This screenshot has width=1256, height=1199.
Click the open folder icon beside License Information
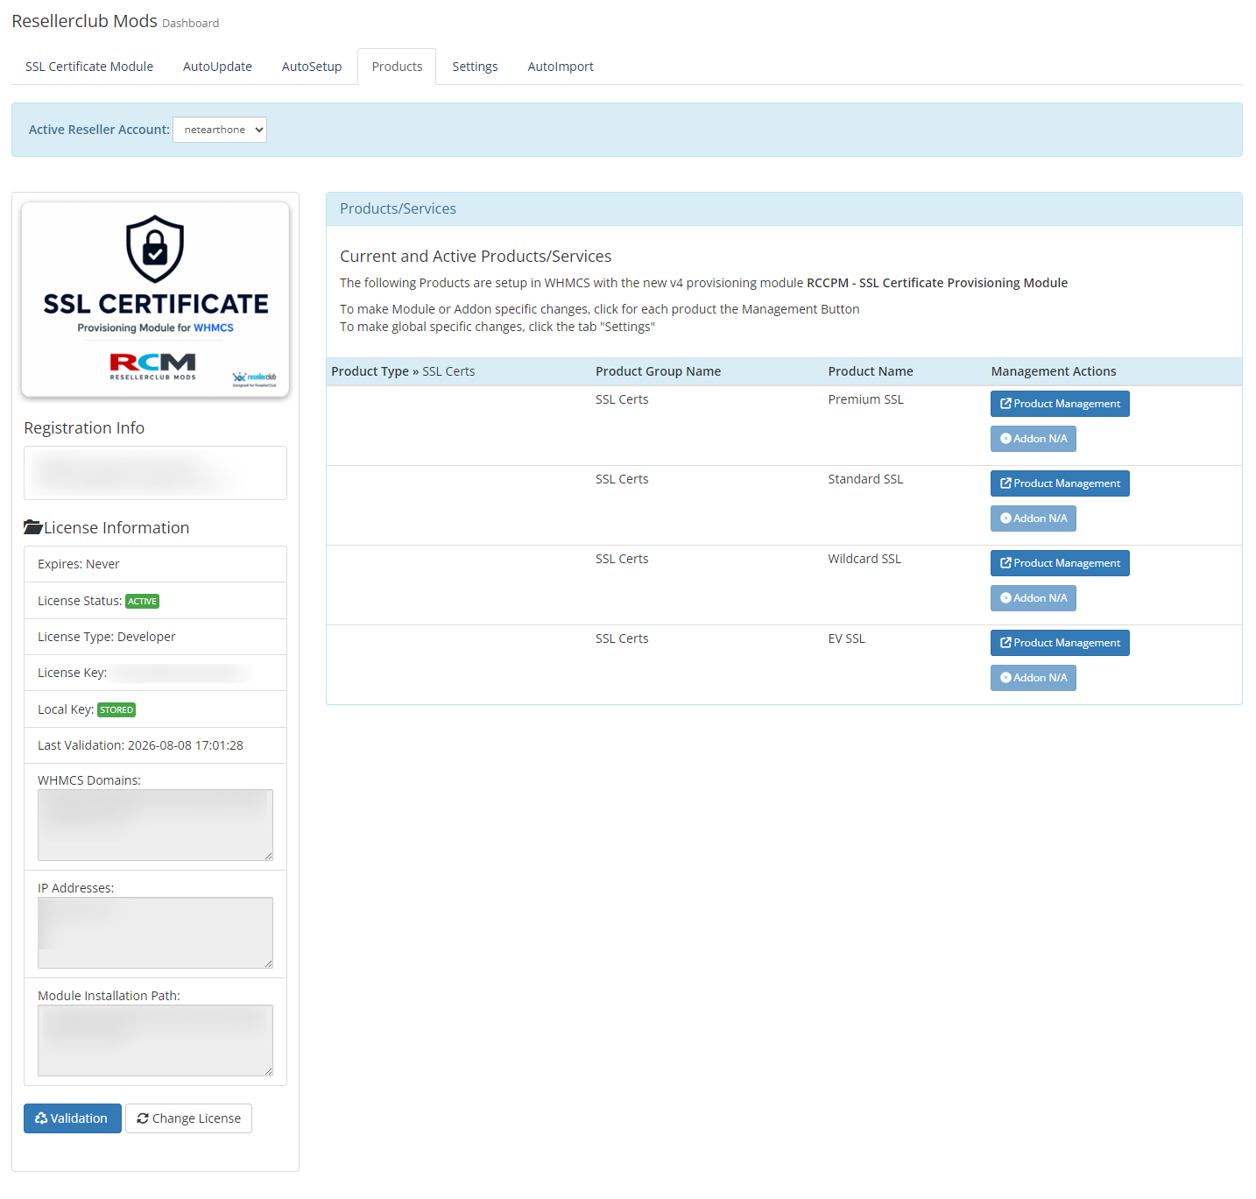33,527
